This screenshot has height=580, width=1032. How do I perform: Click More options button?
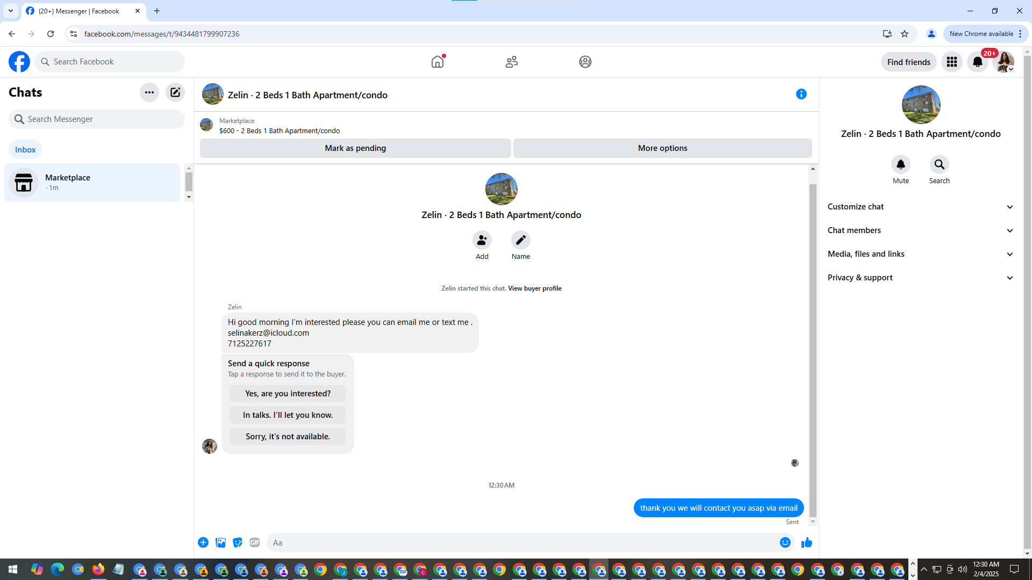click(x=662, y=148)
